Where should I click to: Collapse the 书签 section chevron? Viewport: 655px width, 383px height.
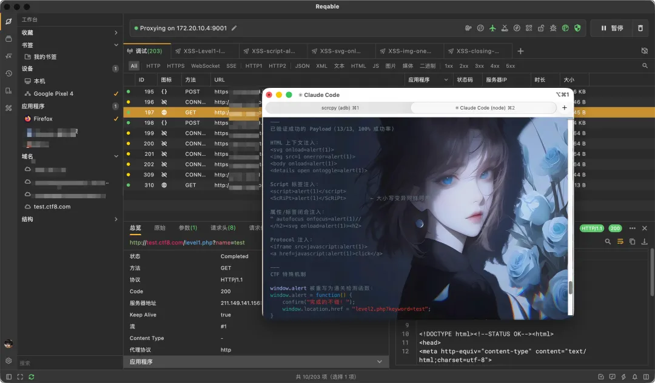116,45
